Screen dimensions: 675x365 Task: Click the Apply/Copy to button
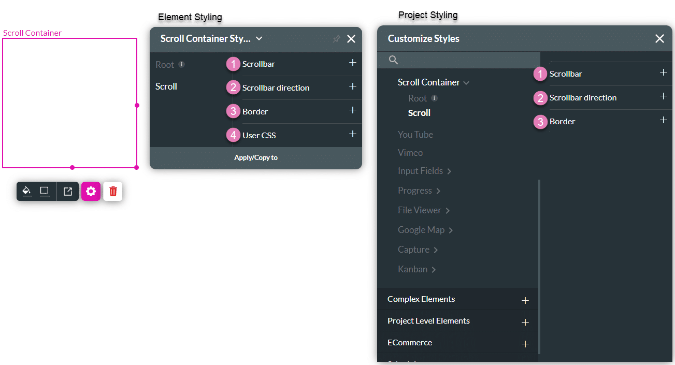point(255,157)
